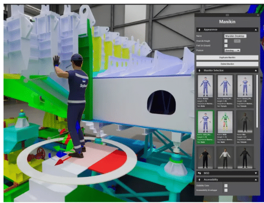264x203 pixels.
Task: Enable the Override Height checkbox
Action: [226, 41]
